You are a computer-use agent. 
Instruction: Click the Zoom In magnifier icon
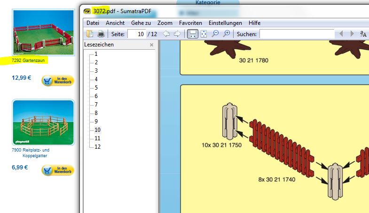point(227,34)
